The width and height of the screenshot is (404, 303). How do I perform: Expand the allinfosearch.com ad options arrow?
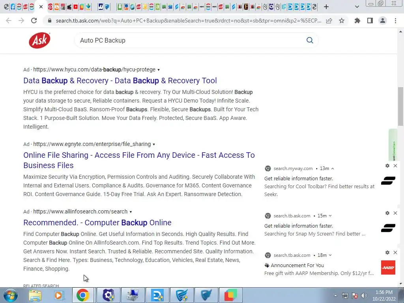[131, 212]
